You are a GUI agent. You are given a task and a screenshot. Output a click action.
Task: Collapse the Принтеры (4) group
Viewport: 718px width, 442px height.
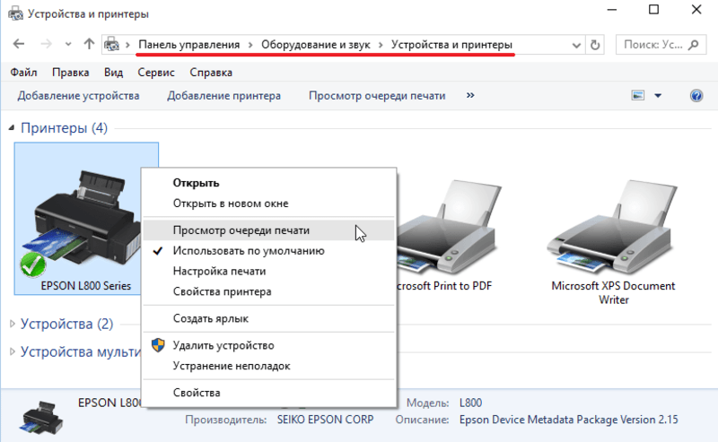12,128
